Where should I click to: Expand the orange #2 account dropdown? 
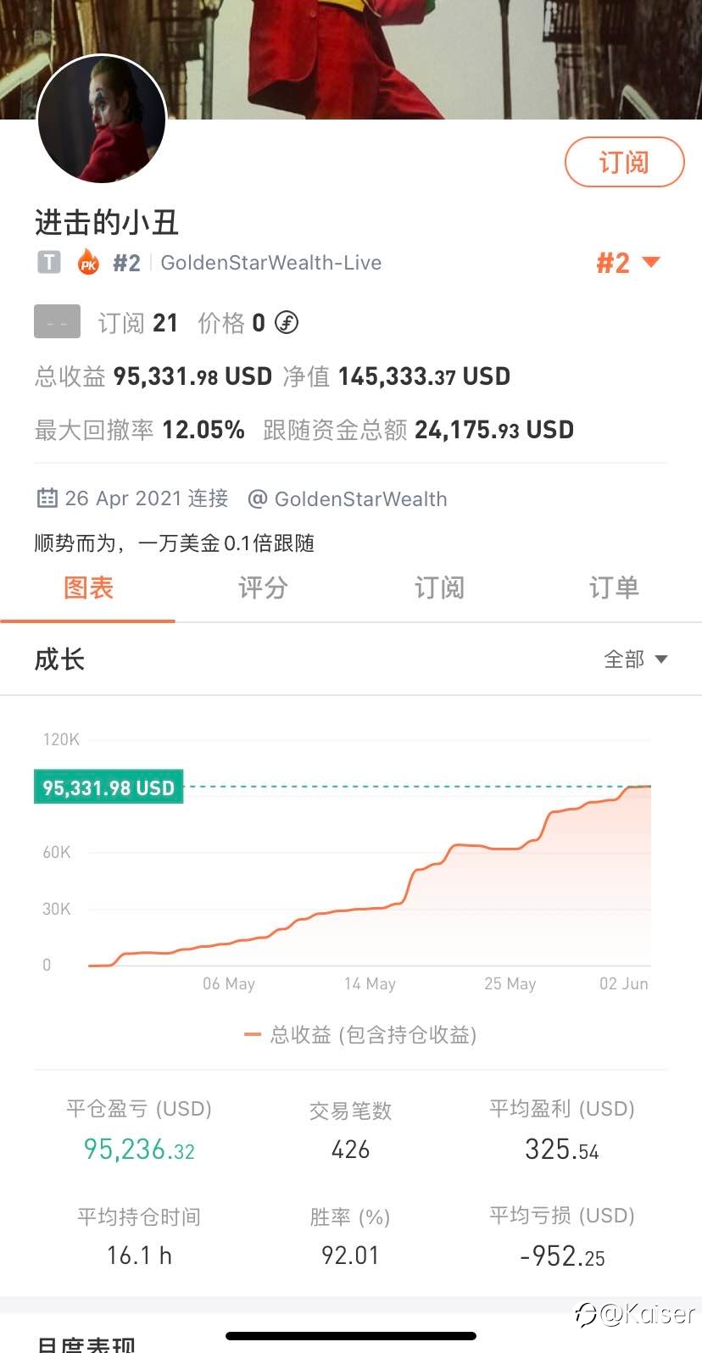click(628, 263)
